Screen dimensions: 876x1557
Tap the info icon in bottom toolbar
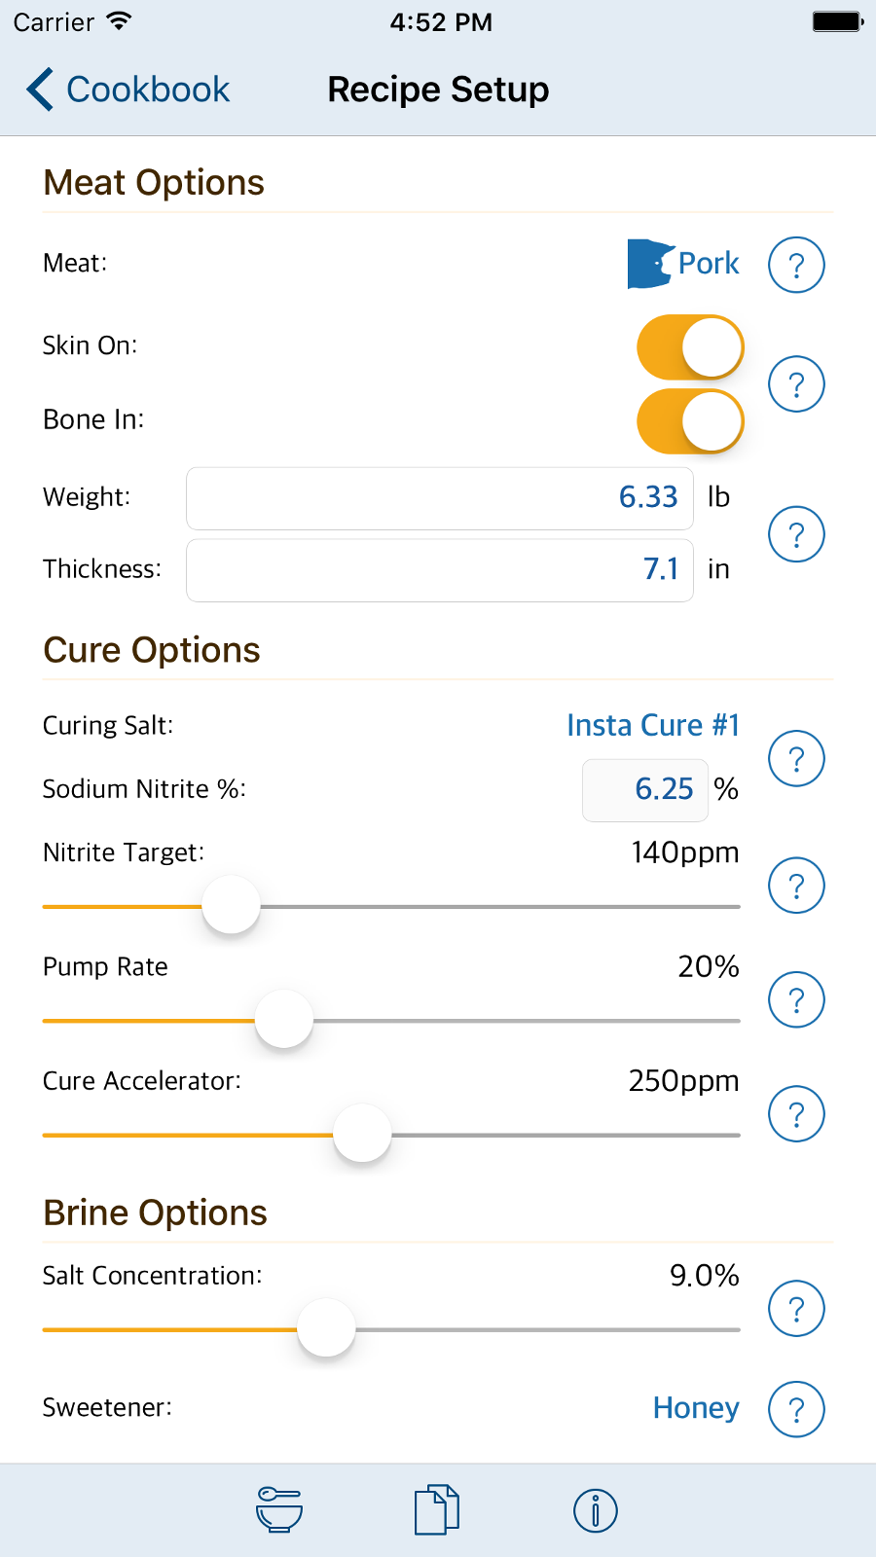pyautogui.click(x=595, y=1510)
